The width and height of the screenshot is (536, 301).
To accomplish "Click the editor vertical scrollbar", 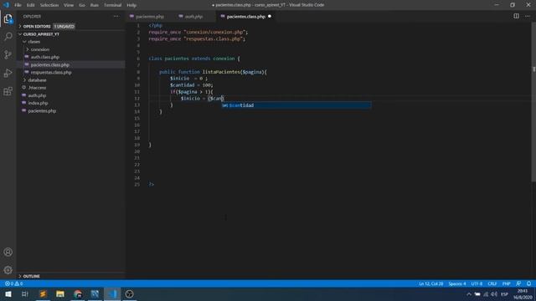I will [x=533, y=102].
